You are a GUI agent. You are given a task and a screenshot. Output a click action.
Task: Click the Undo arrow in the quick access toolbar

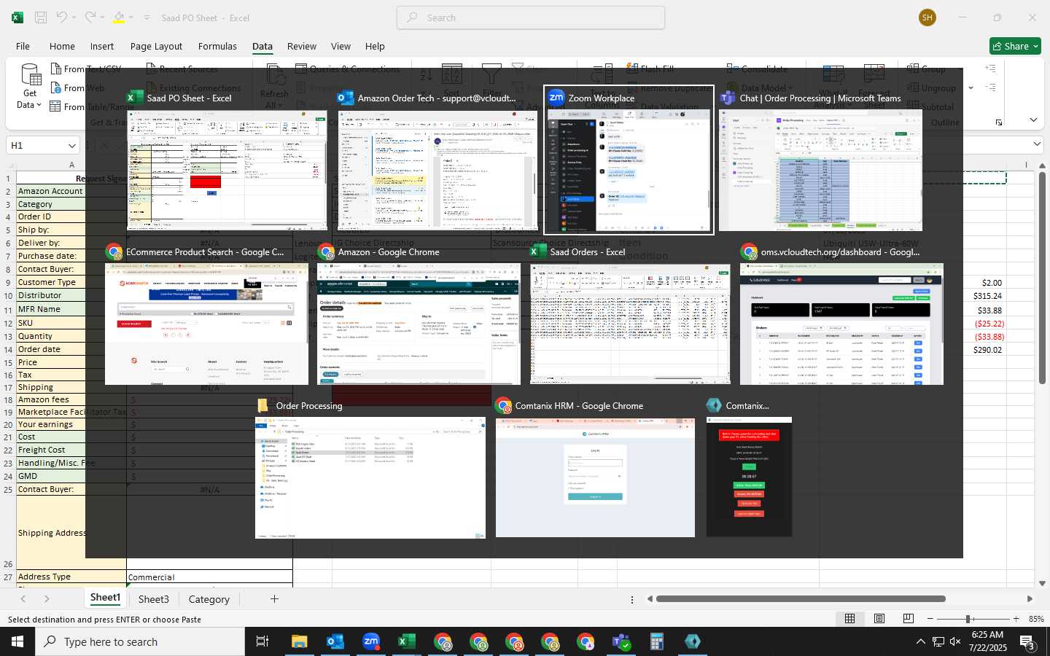coord(62,17)
